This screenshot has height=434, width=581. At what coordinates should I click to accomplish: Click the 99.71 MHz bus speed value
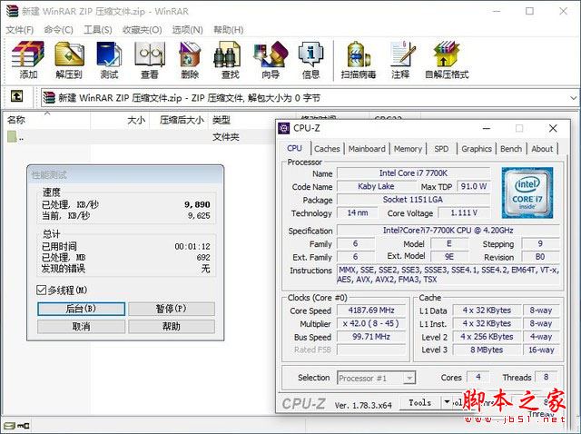[371, 337]
